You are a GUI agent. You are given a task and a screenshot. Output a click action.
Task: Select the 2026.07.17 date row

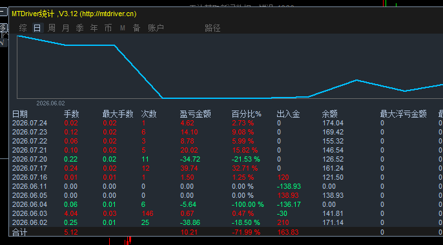pos(30,168)
